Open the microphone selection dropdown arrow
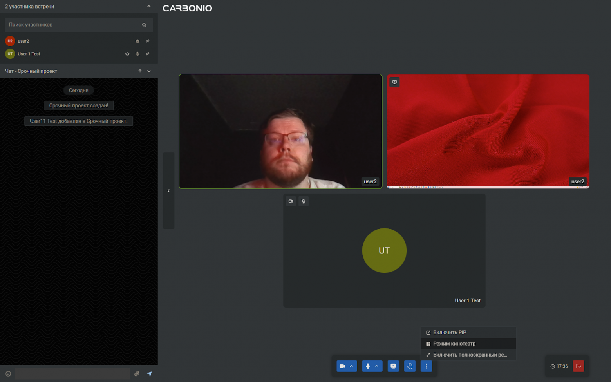This screenshot has height=382, width=611. click(x=377, y=366)
